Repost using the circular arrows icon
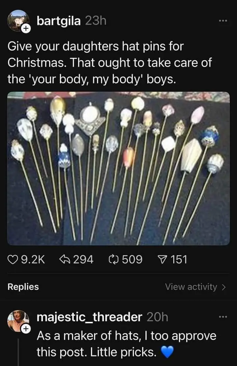This screenshot has height=366, width=237. [x=114, y=260]
